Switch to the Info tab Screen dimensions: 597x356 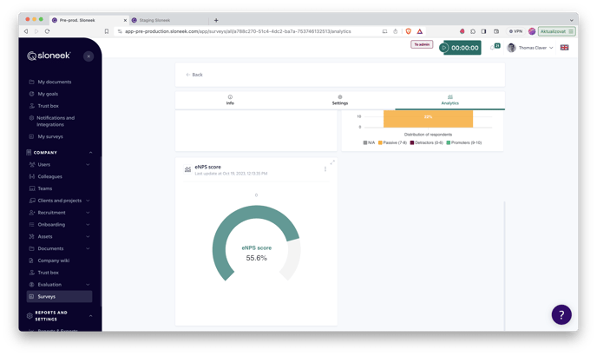point(230,100)
